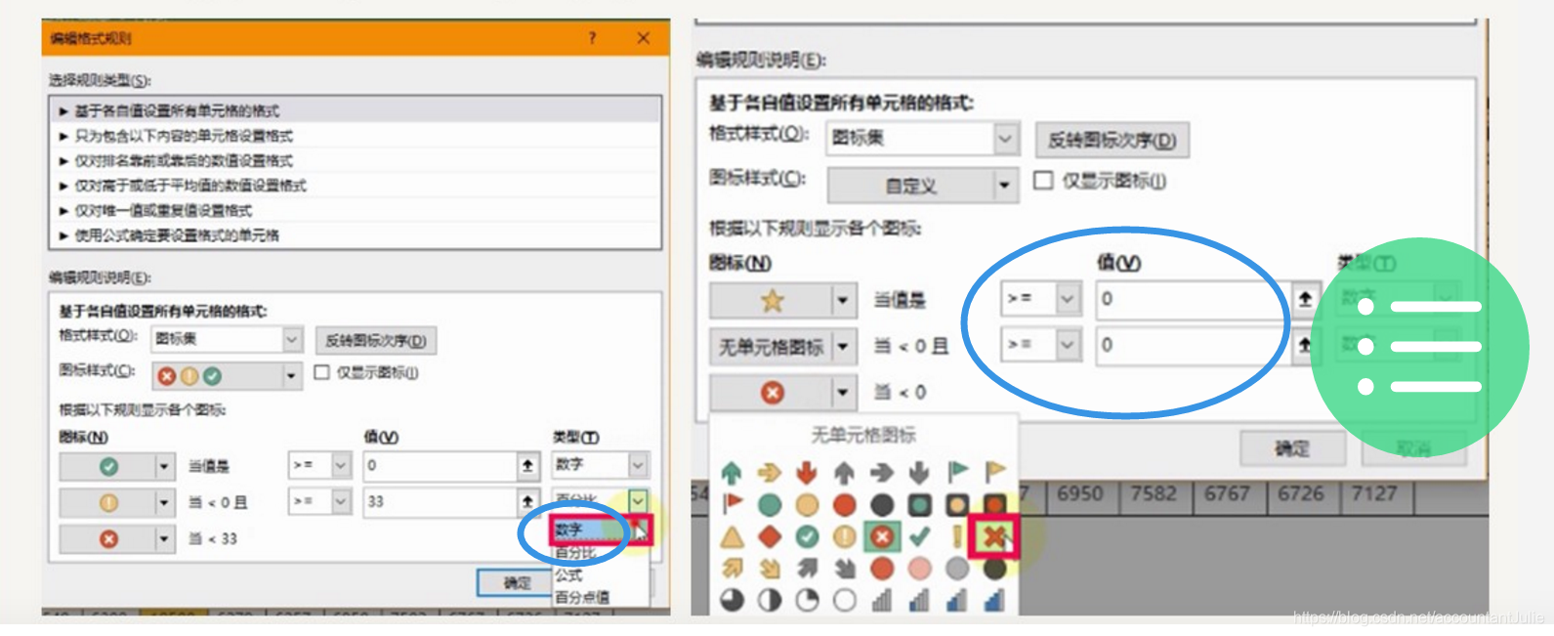
Task: Click 反转图标次序 button in right dialog
Action: 1112,140
